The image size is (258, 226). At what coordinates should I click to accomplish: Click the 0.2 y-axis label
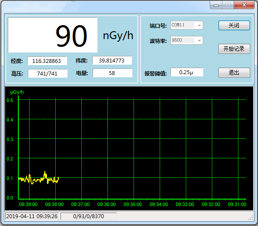(10, 159)
